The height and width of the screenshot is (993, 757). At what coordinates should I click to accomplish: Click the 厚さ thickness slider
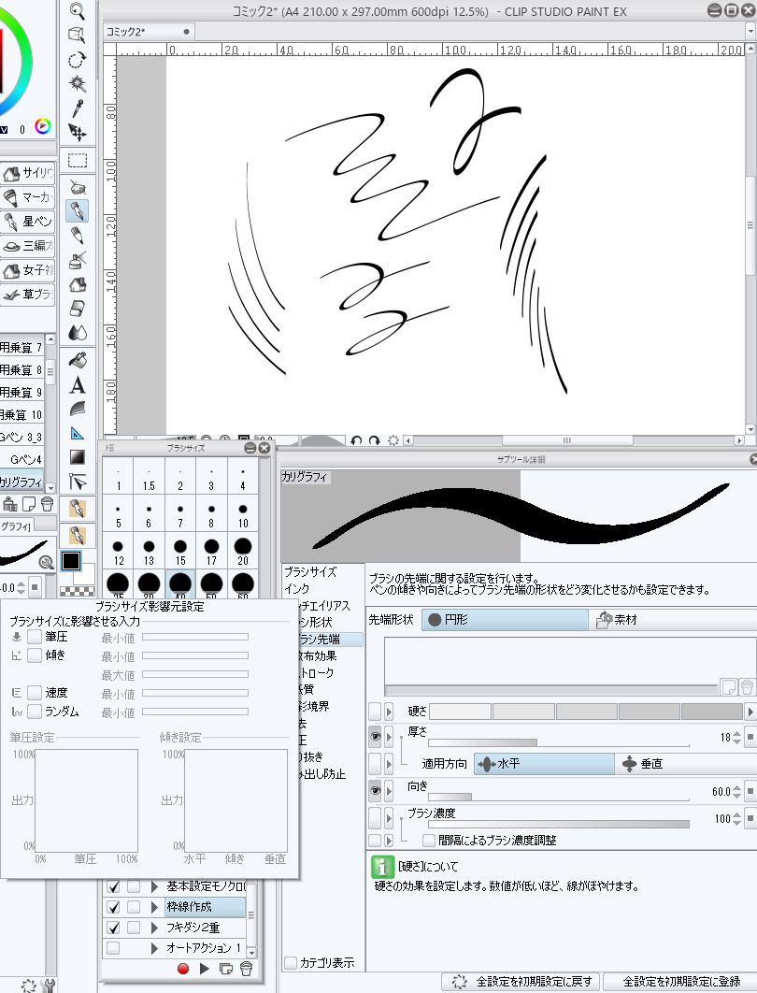(558, 742)
